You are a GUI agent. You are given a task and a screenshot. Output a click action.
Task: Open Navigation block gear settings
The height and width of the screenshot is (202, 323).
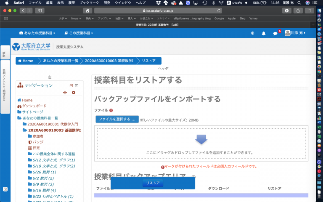point(74,93)
